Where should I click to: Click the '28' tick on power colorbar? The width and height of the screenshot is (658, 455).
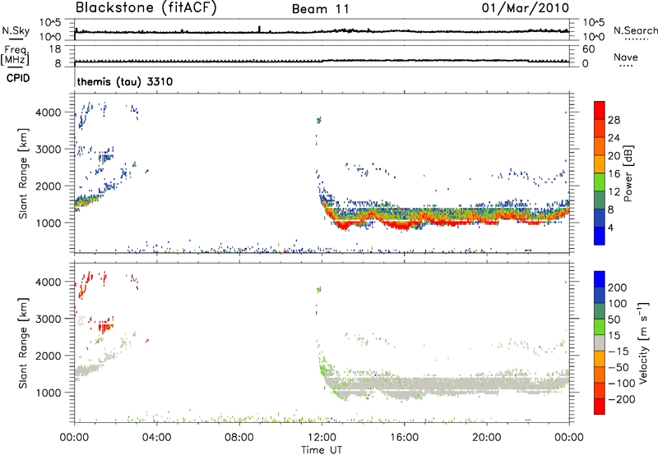614,120
